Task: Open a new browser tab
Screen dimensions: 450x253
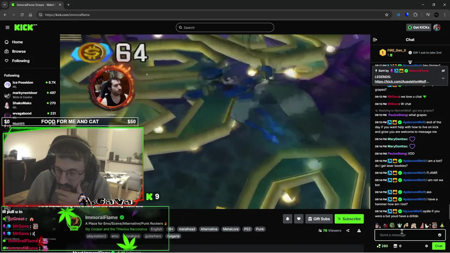Action: (68, 5)
